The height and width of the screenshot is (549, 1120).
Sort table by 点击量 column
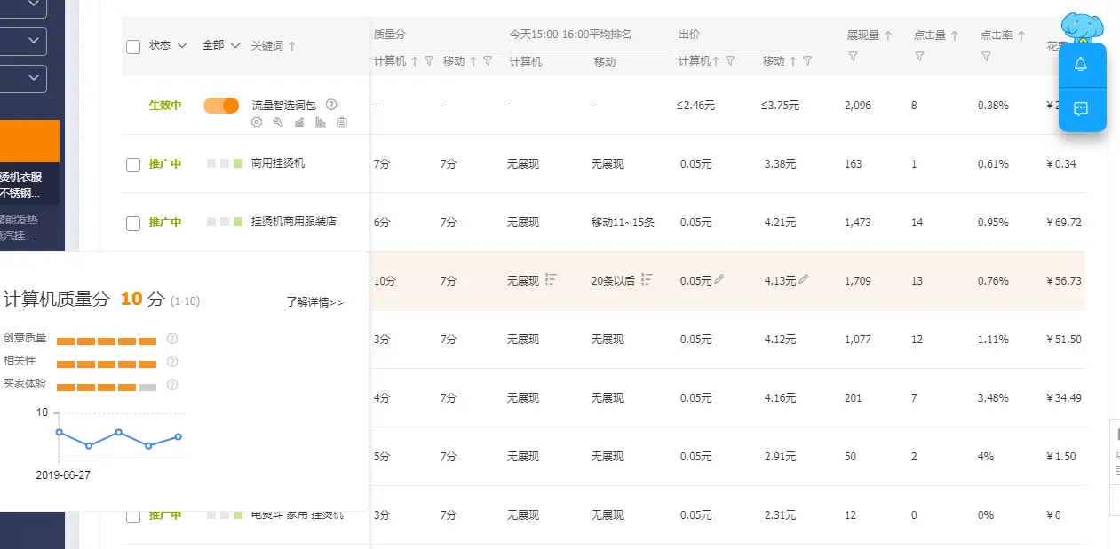tap(935, 36)
